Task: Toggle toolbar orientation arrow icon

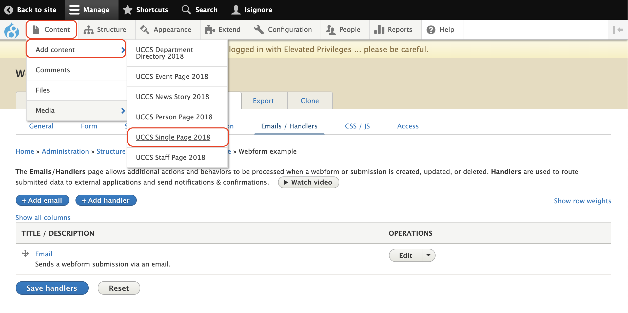Action: pyautogui.click(x=618, y=30)
